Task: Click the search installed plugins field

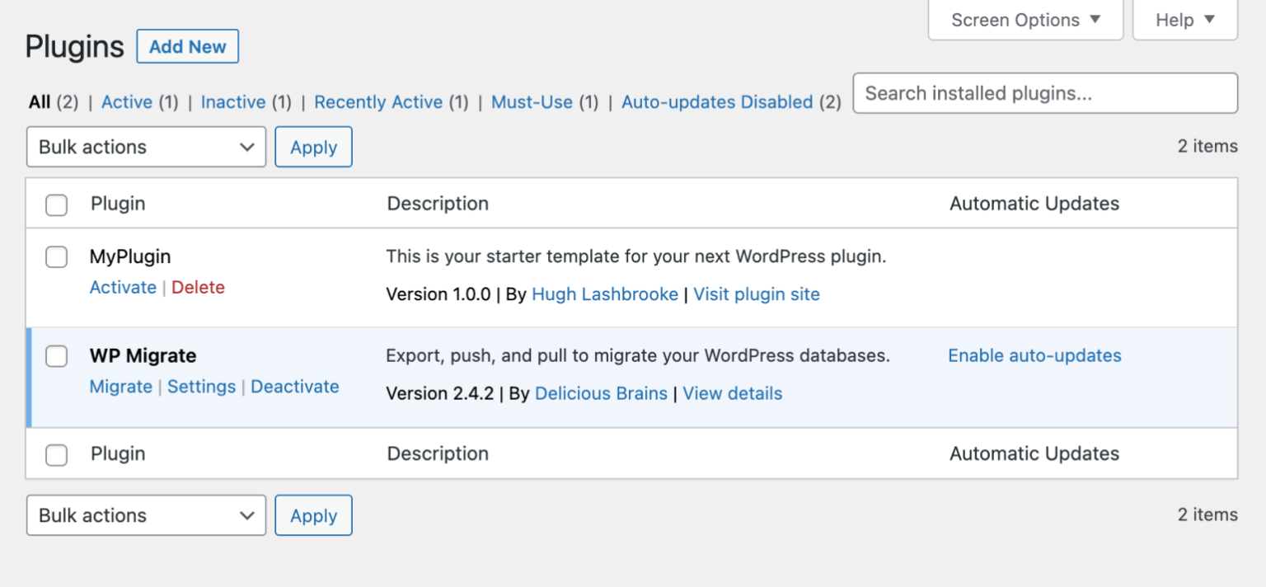Action: (1044, 93)
